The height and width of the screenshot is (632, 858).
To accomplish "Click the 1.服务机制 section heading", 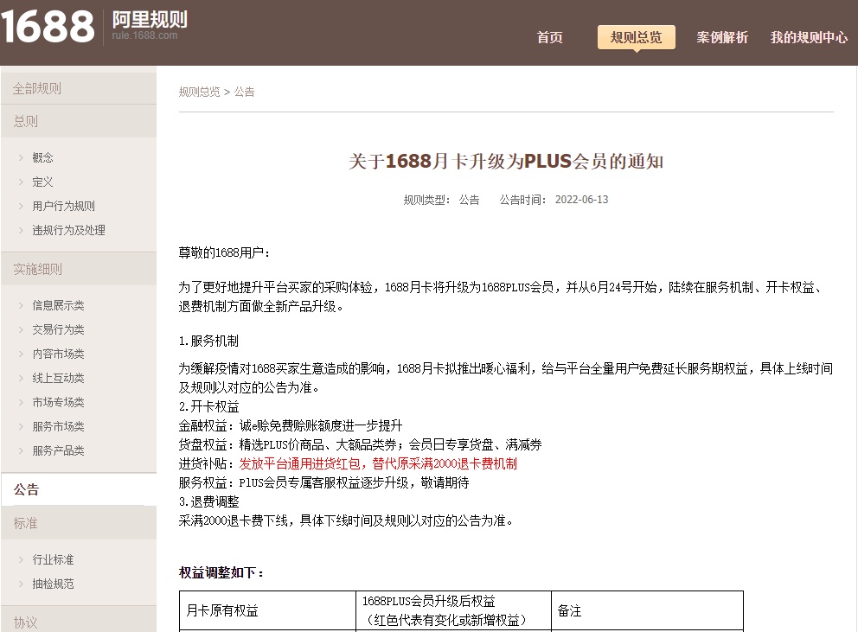I will tap(208, 341).
